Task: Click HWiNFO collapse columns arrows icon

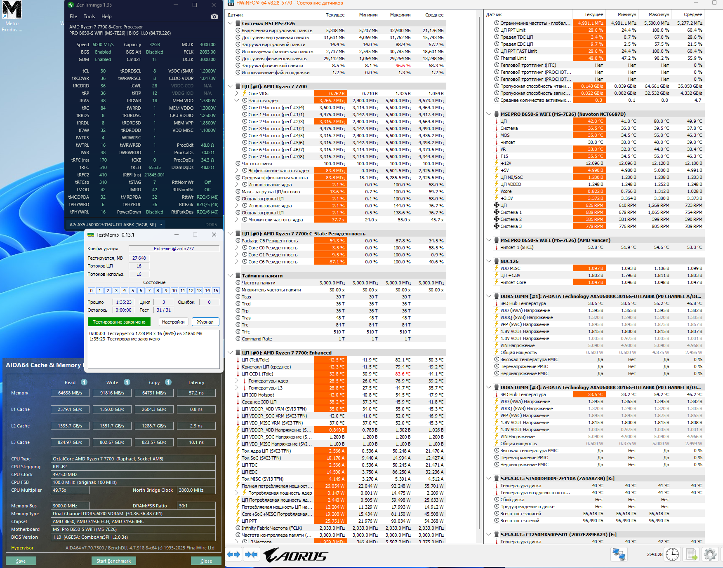Action: [x=251, y=554]
